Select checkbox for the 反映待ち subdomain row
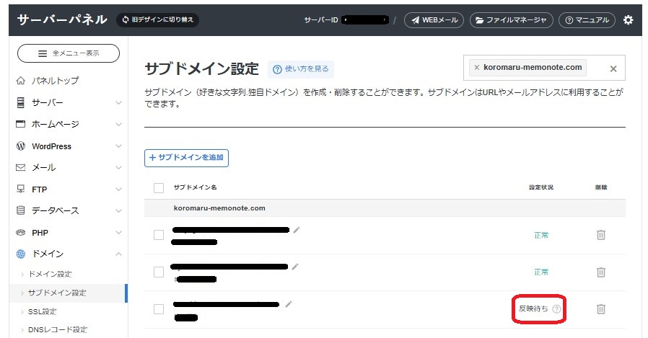 pyautogui.click(x=159, y=309)
